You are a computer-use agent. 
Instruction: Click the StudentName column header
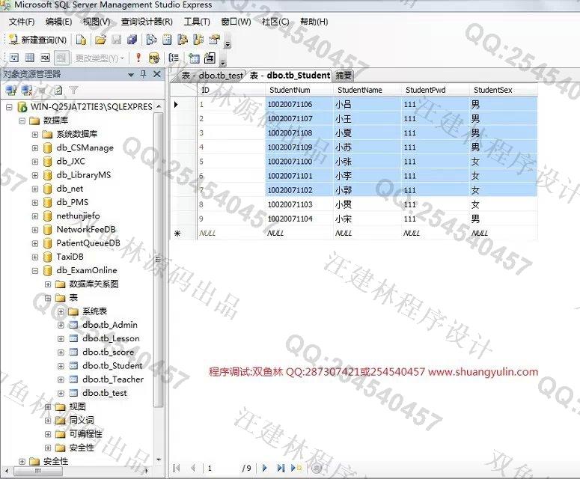[367, 90]
